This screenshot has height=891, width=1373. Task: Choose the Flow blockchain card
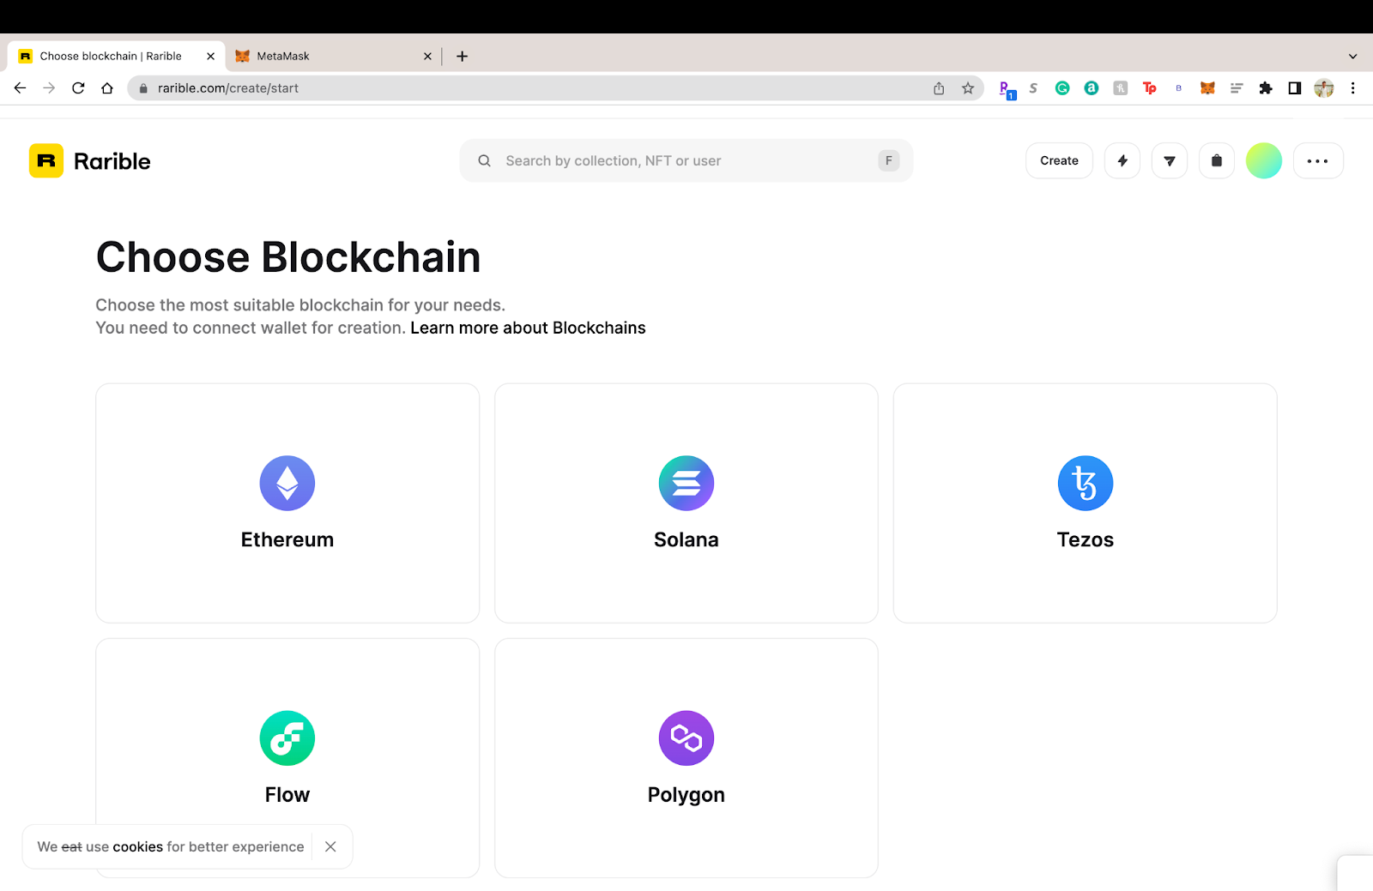click(287, 758)
